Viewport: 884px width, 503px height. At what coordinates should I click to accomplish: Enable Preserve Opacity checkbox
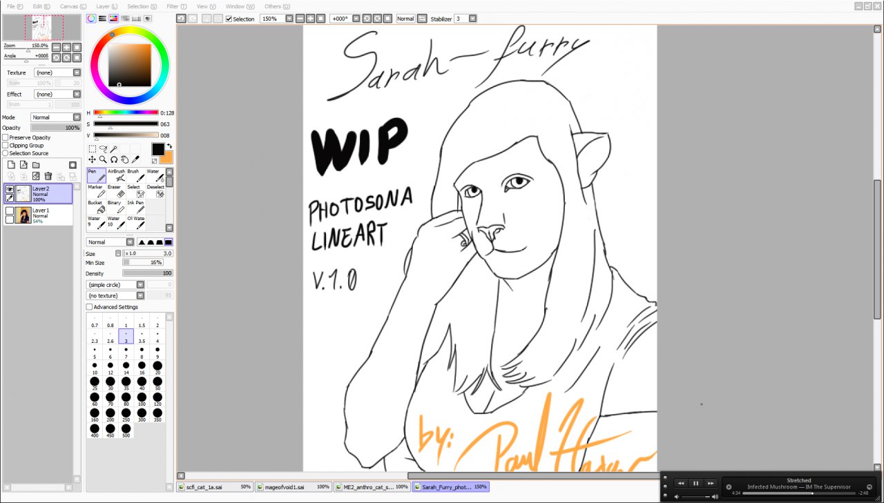click(x=6, y=138)
